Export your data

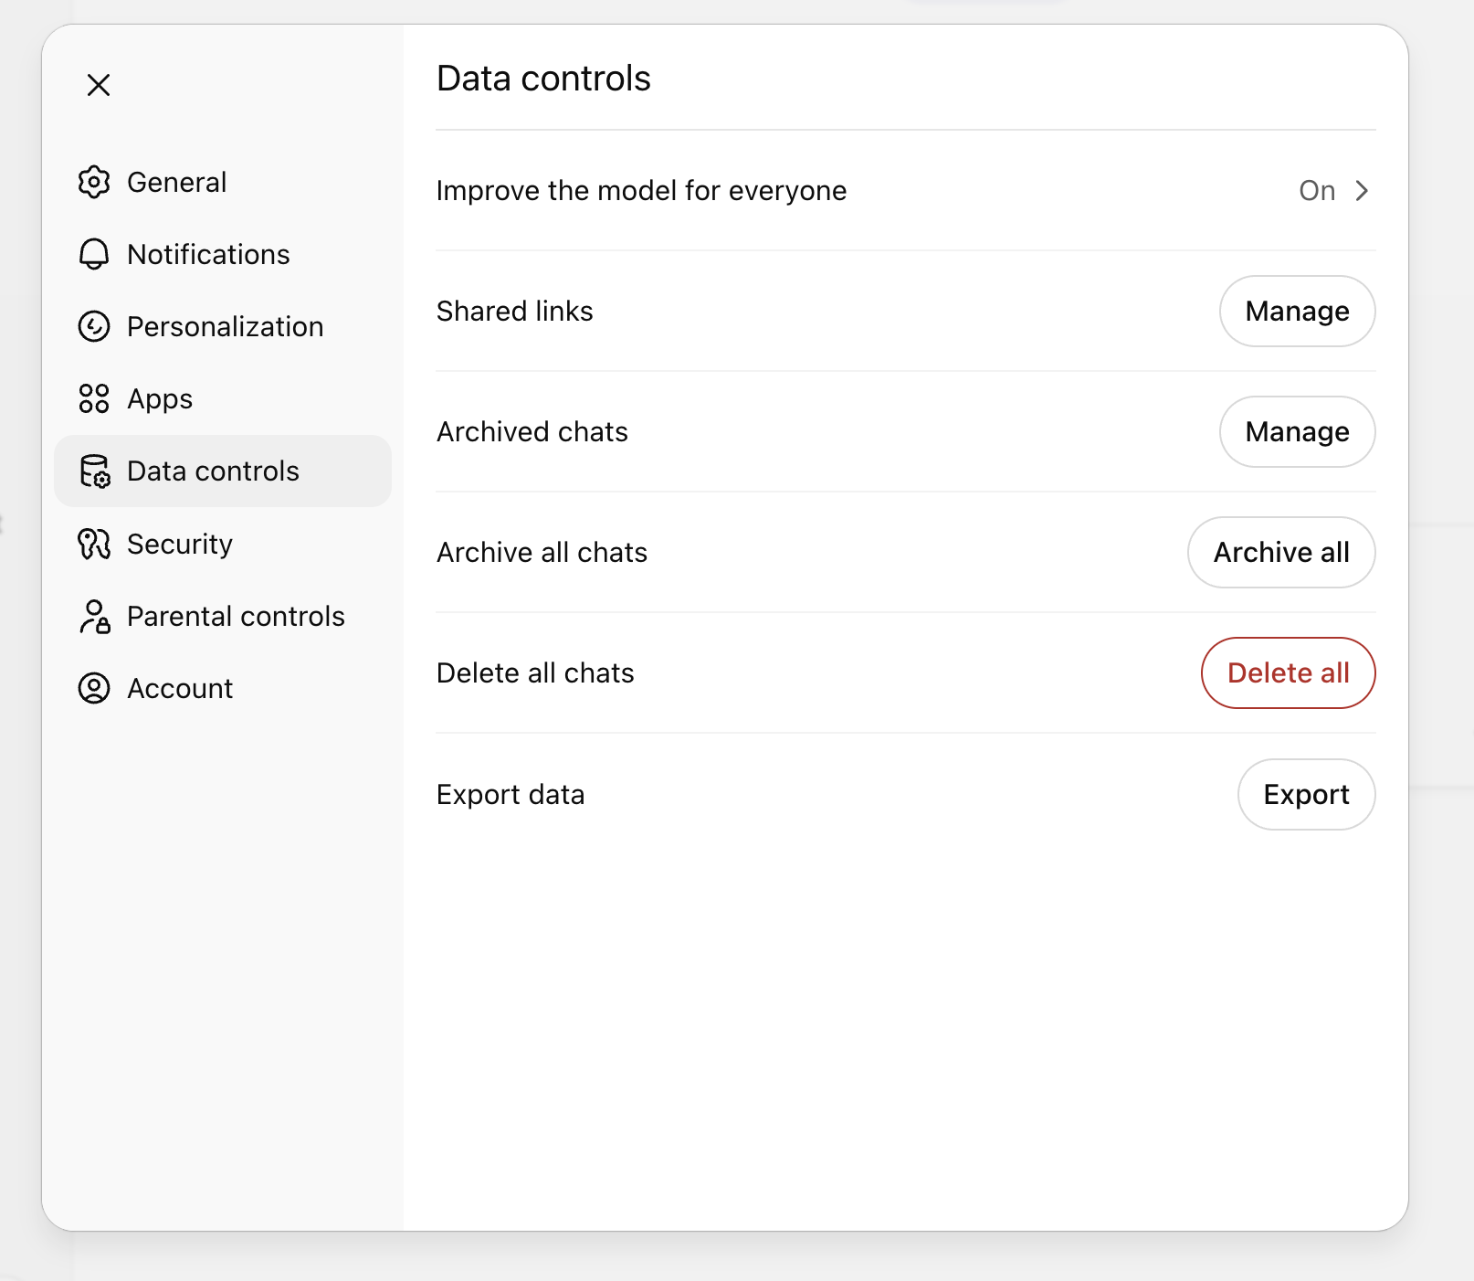click(x=1306, y=794)
